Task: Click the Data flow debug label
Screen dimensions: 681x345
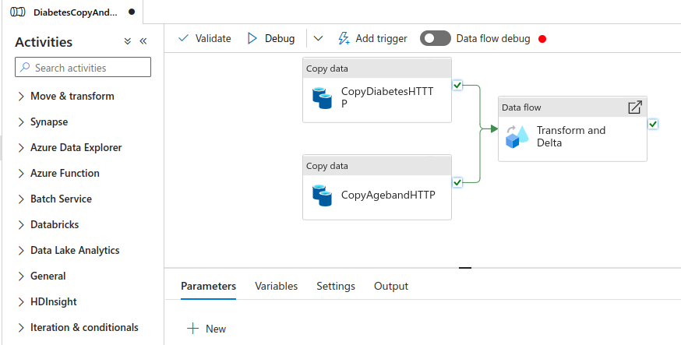Action: tap(493, 39)
